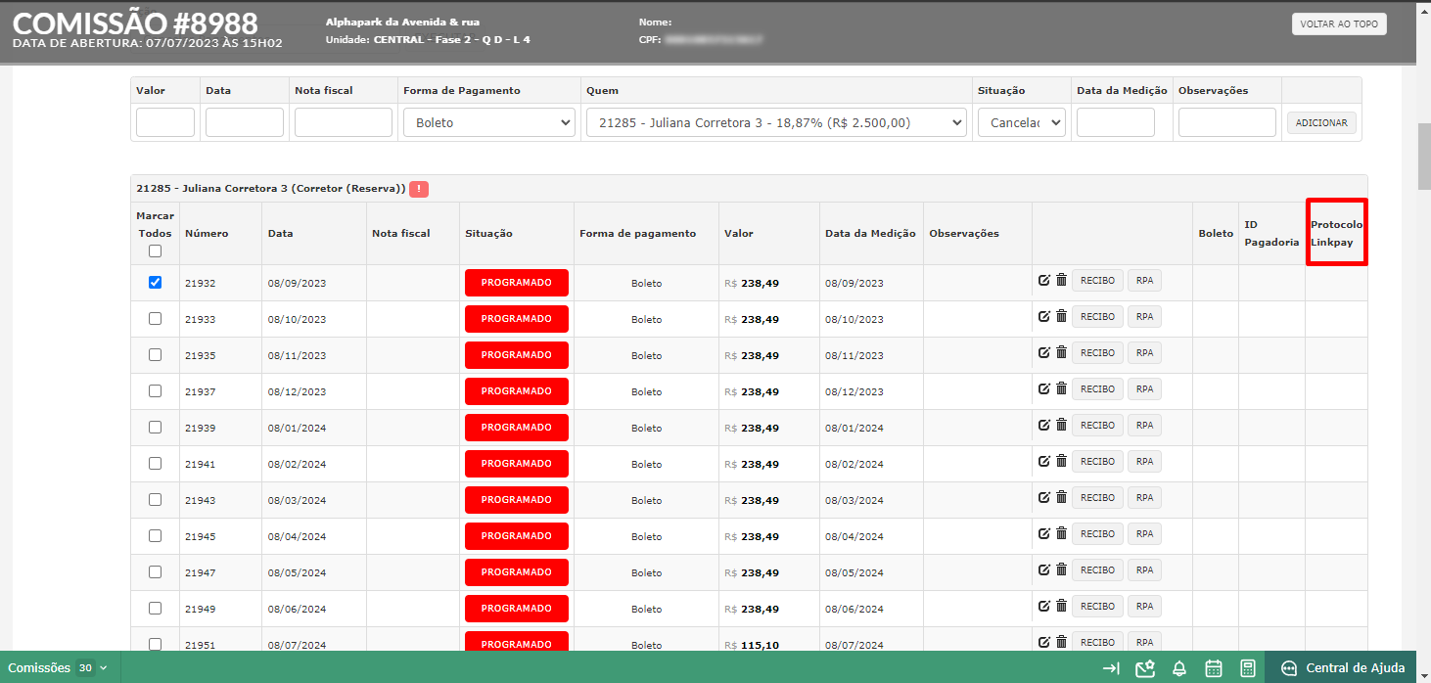Delete installment number 21947
Screen dimensions: 1431x683
pos(1061,570)
